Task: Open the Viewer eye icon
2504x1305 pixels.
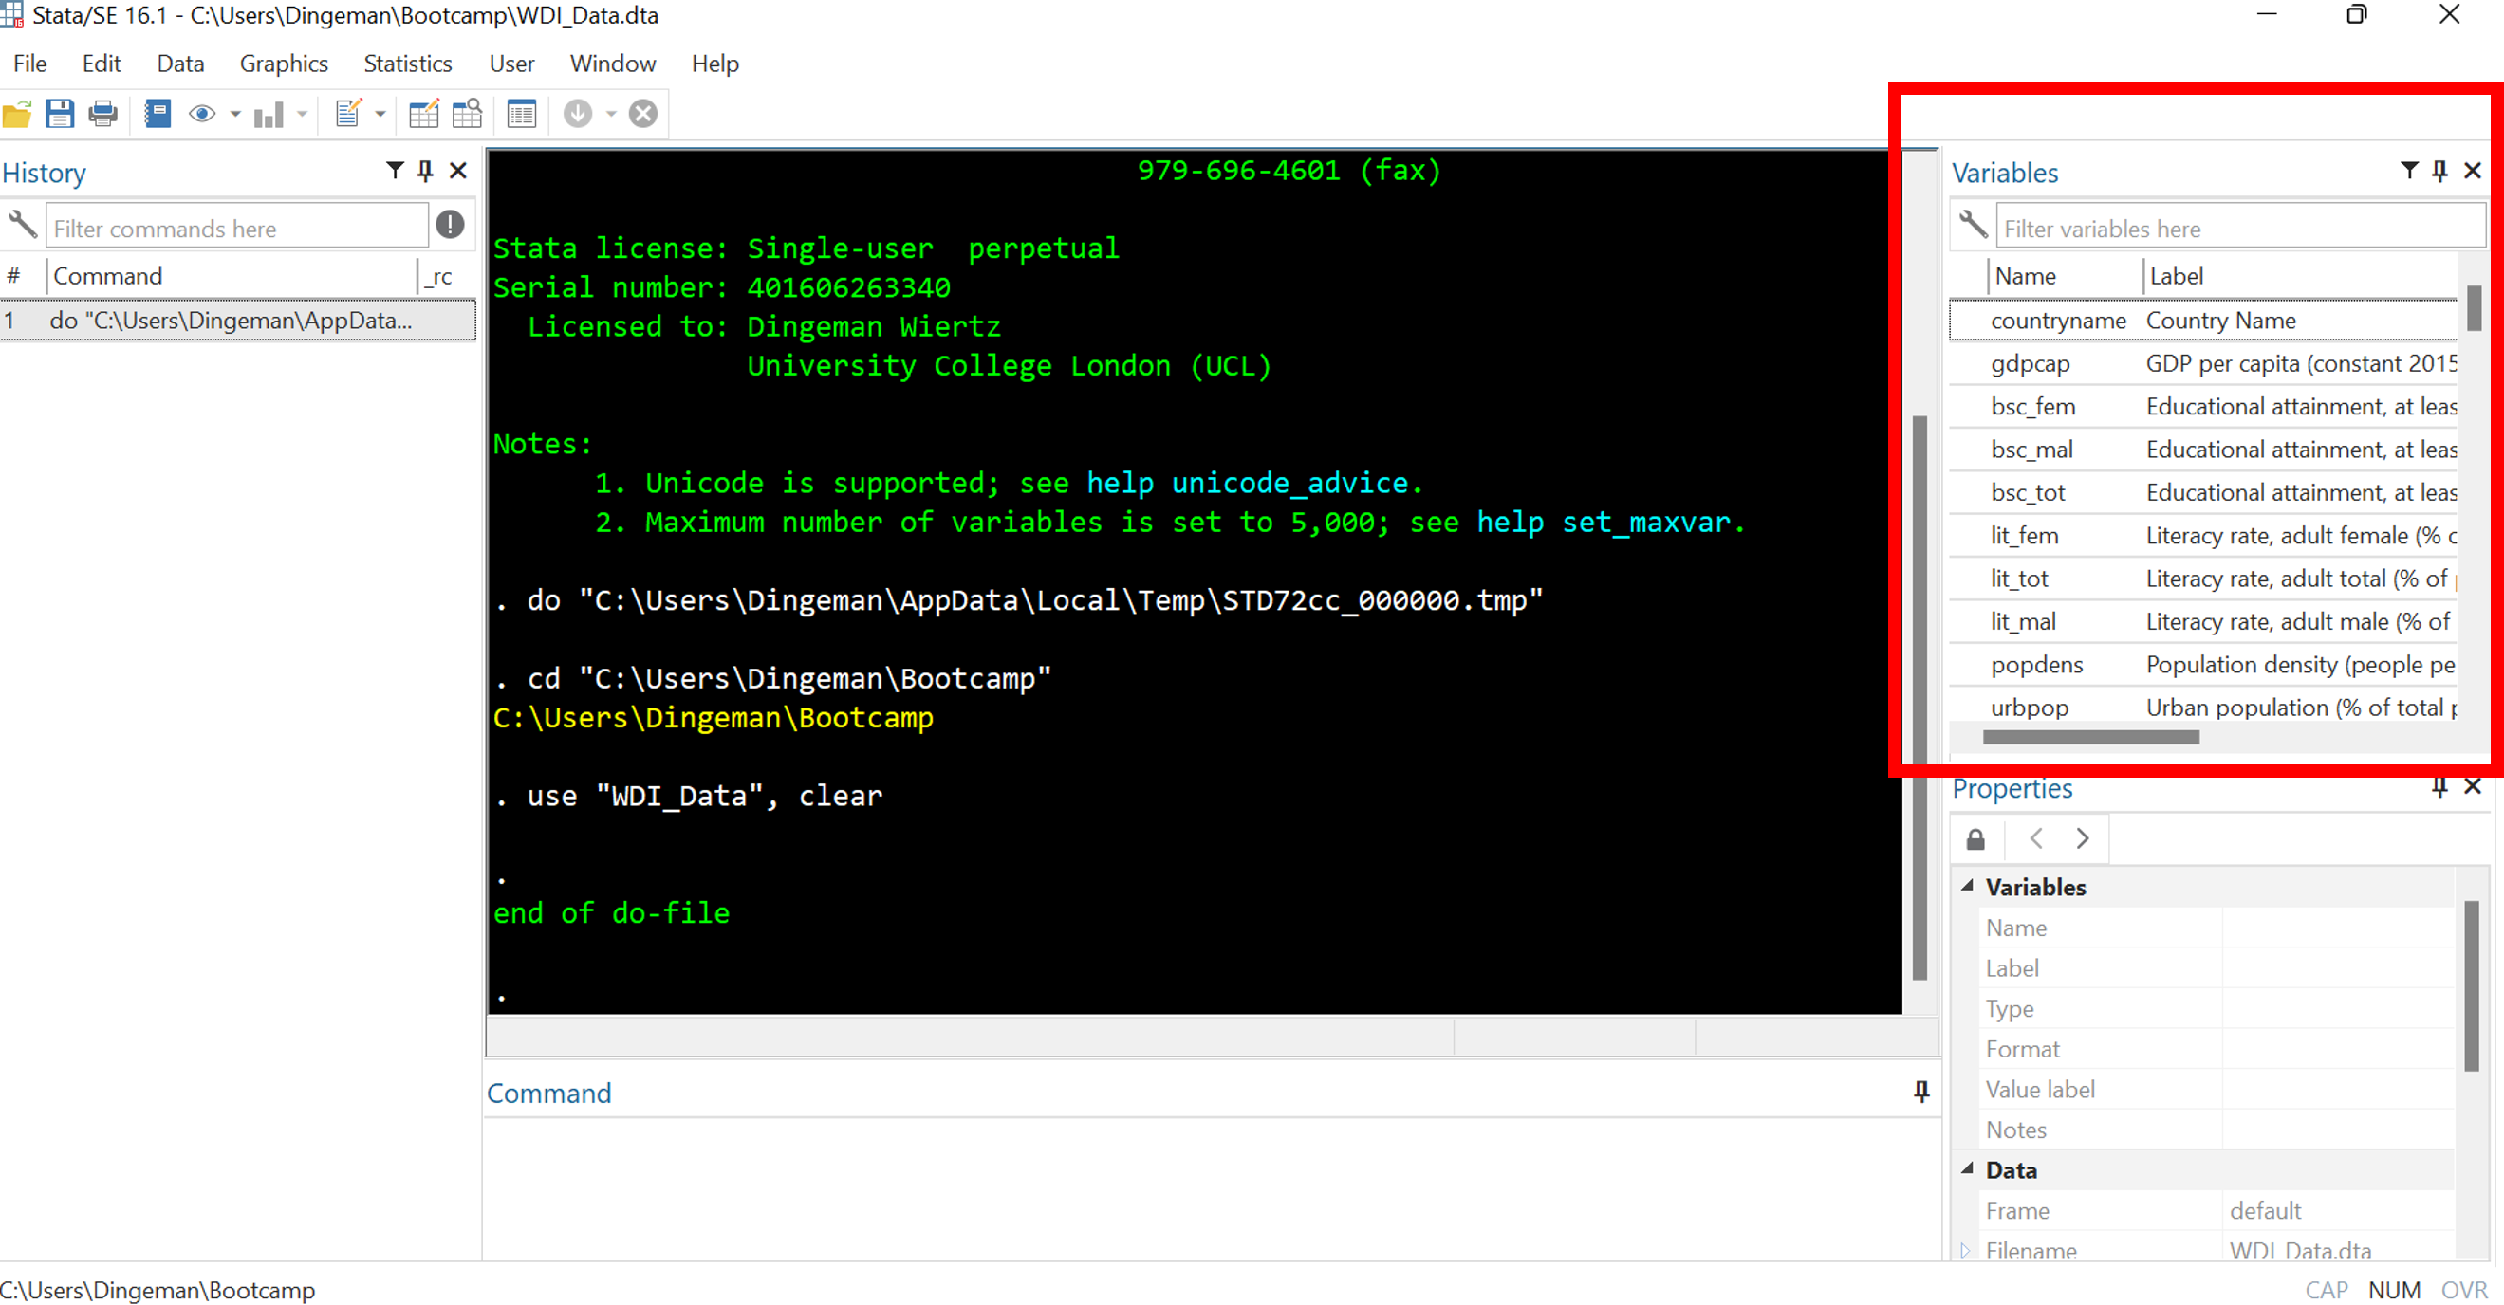Action: point(202,114)
